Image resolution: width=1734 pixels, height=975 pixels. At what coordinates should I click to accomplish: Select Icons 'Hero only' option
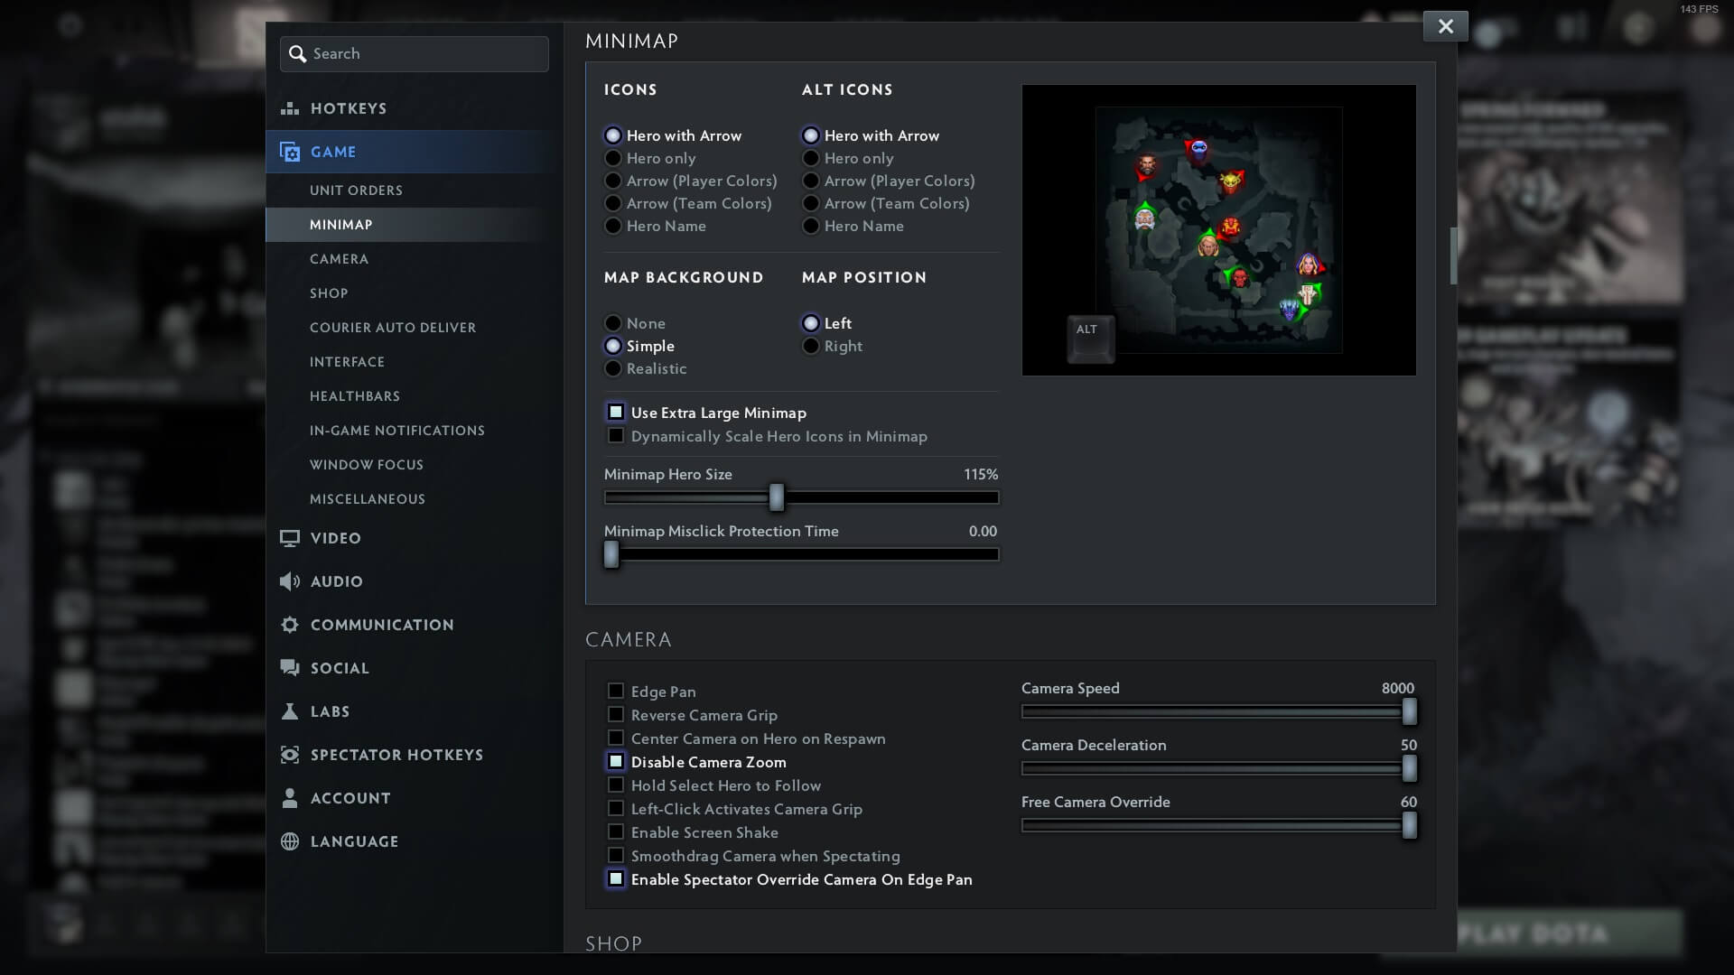(613, 158)
